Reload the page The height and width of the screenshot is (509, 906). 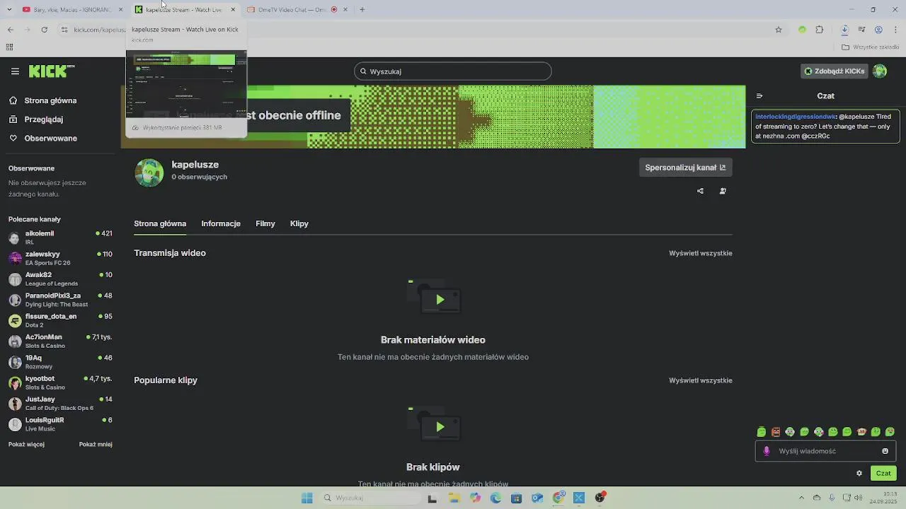tap(44, 30)
